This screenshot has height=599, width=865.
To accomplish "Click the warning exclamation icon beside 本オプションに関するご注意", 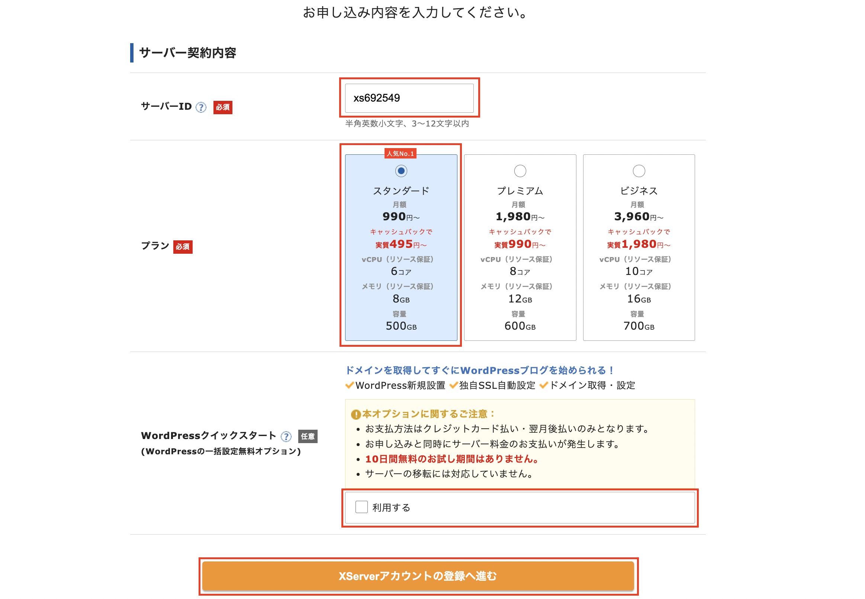I will 356,414.
